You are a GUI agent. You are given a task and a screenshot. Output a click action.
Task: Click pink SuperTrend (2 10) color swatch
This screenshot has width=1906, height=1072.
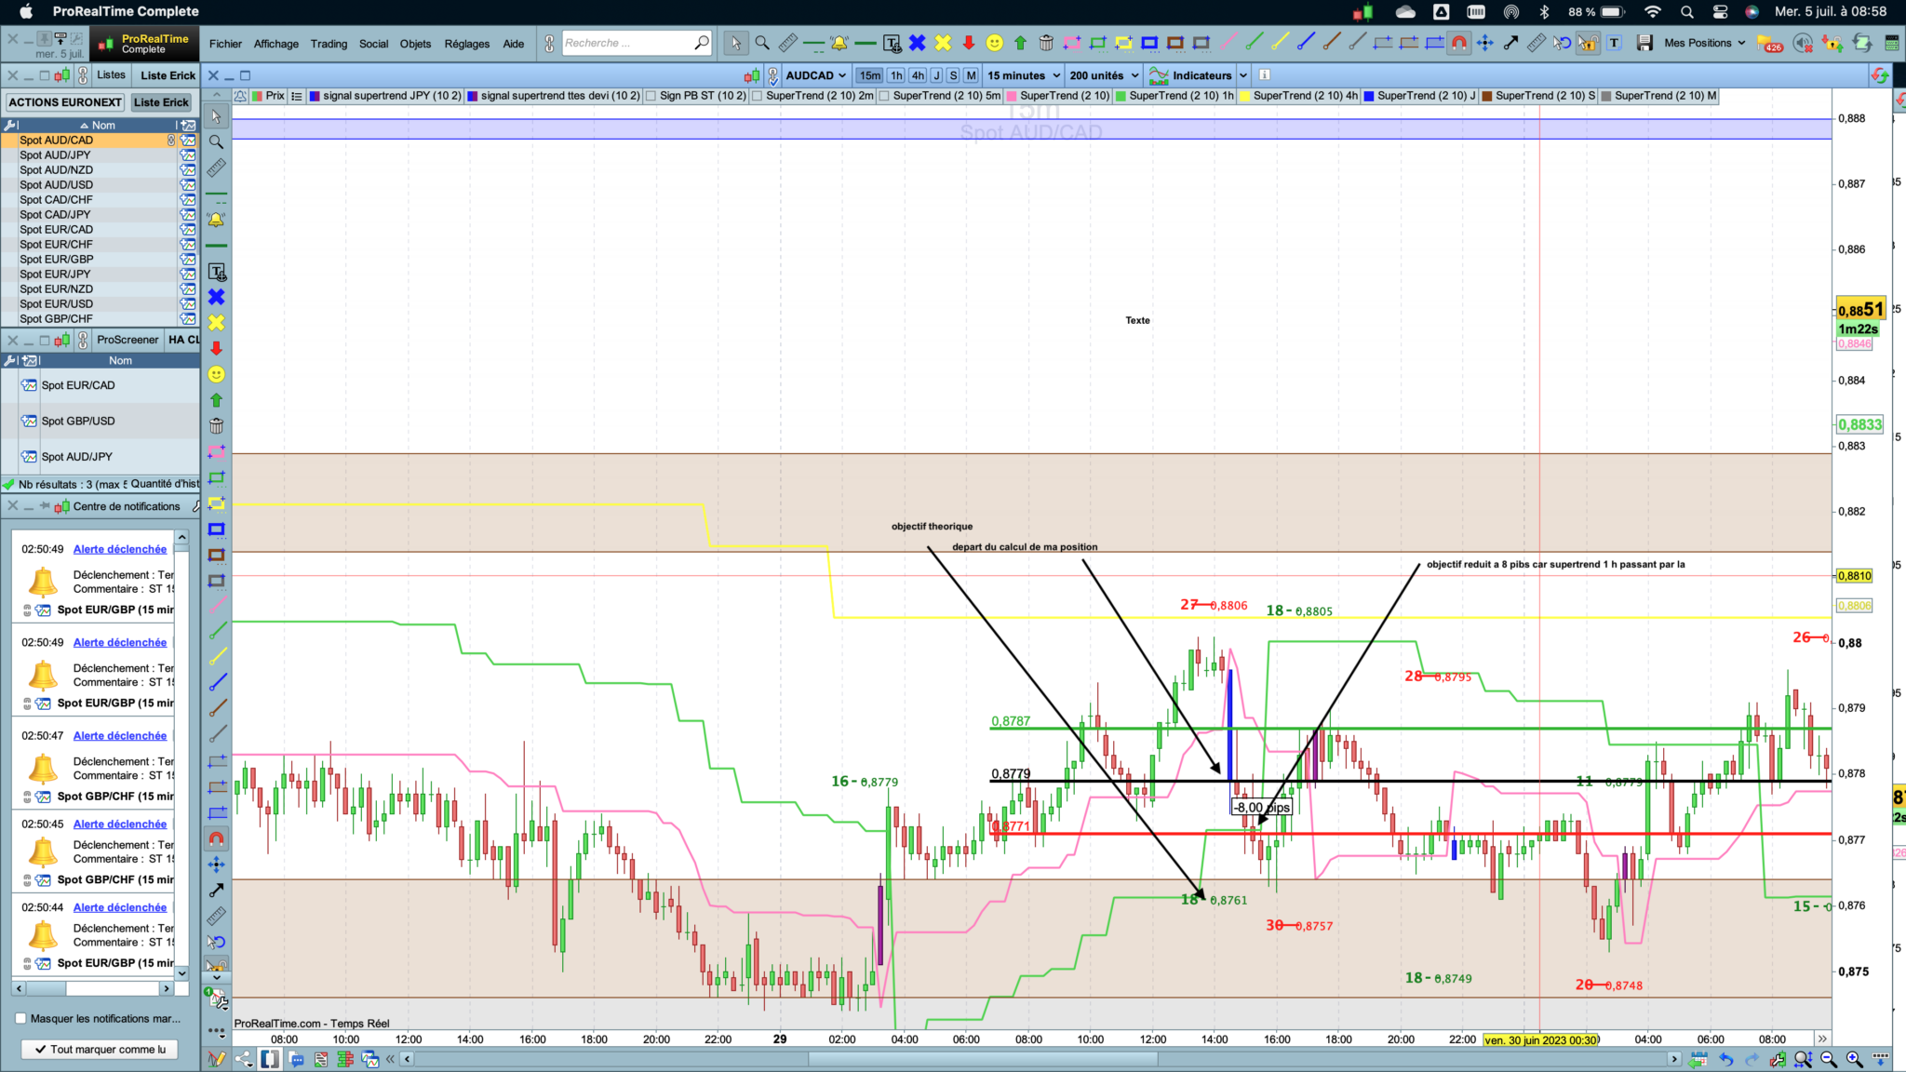[x=1011, y=96]
